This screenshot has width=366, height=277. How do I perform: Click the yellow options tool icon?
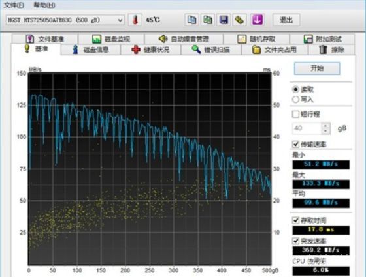(239, 20)
